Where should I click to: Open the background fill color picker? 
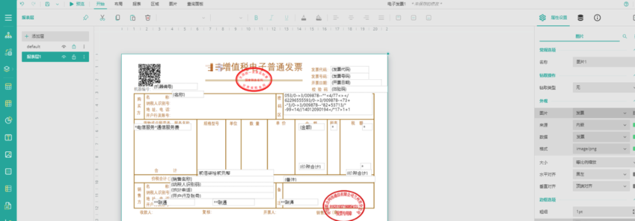pyautogui.click(x=319, y=18)
